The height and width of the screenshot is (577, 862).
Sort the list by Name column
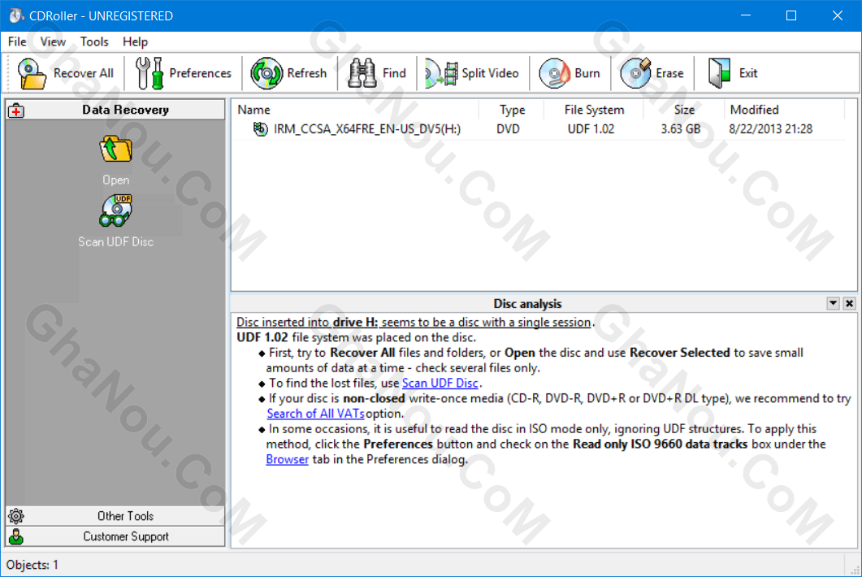pyautogui.click(x=355, y=110)
